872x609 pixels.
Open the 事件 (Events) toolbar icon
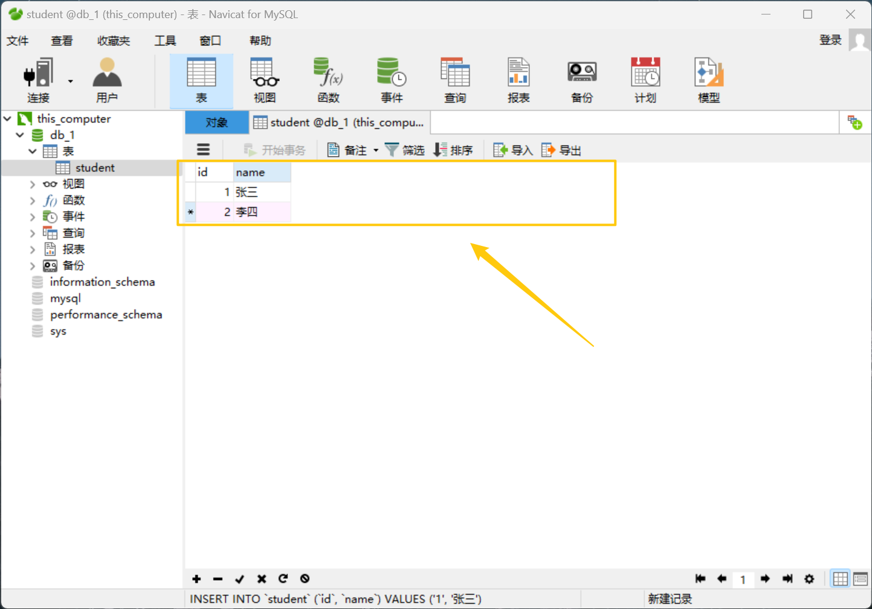coord(390,79)
